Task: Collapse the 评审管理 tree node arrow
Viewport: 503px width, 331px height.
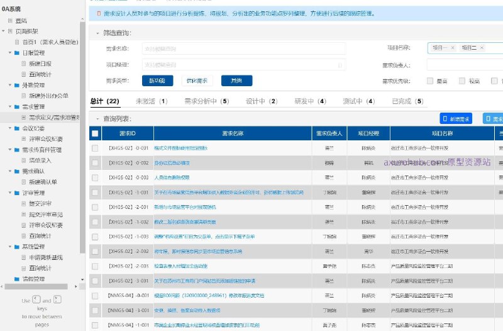Action: (10, 193)
